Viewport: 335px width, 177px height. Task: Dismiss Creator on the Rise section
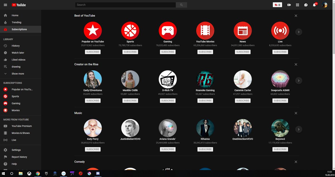296,64
